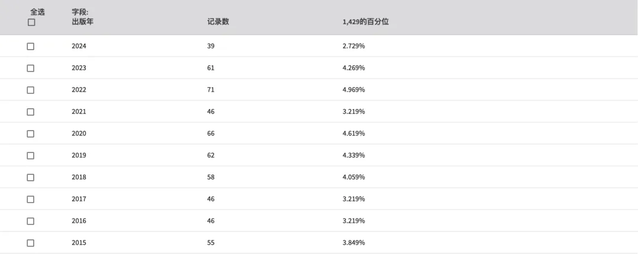
Task: Tick the checkbox for year 2016
Action: point(31,221)
